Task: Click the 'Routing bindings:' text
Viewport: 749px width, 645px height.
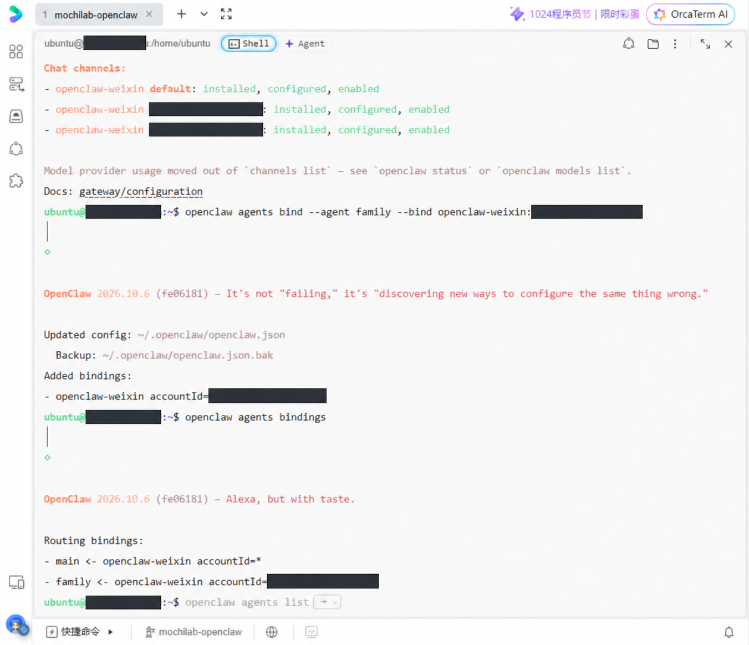Action: (94, 541)
